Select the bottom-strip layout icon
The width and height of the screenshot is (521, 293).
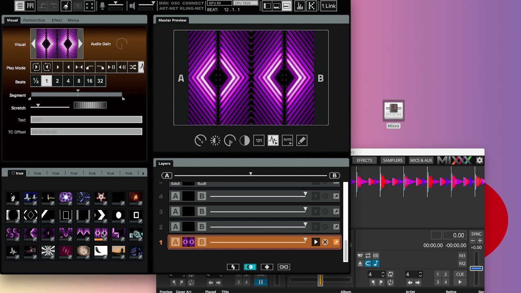coord(287,6)
